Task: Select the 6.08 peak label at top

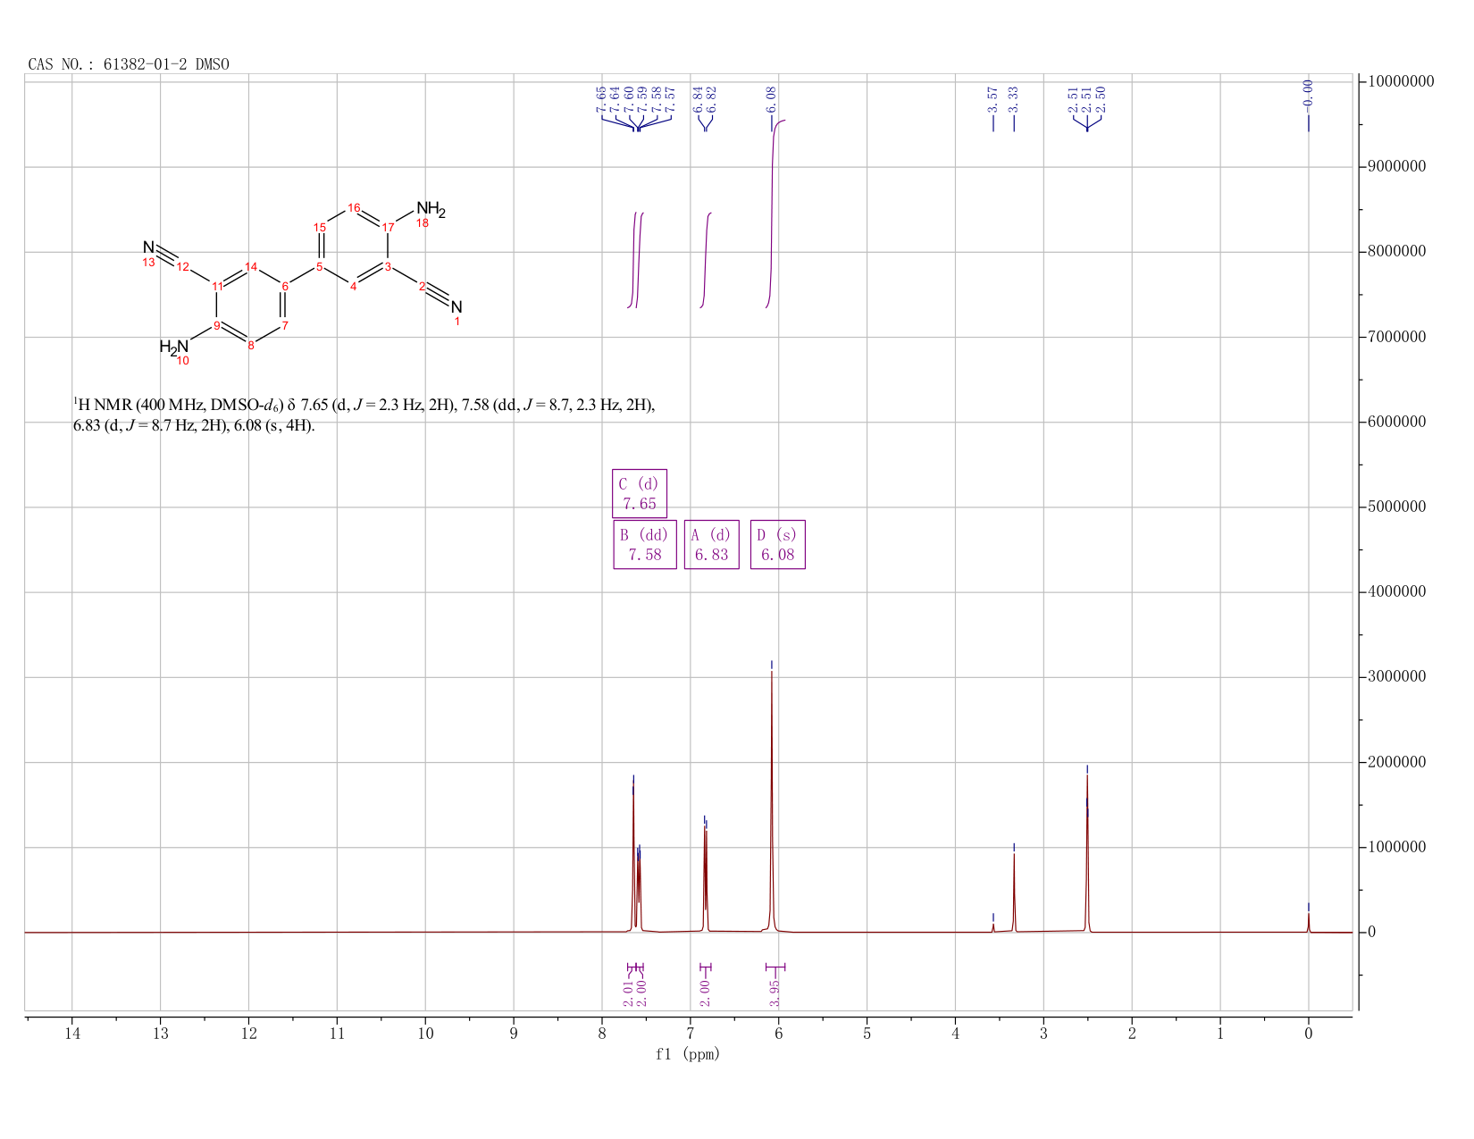Action: 772,99
